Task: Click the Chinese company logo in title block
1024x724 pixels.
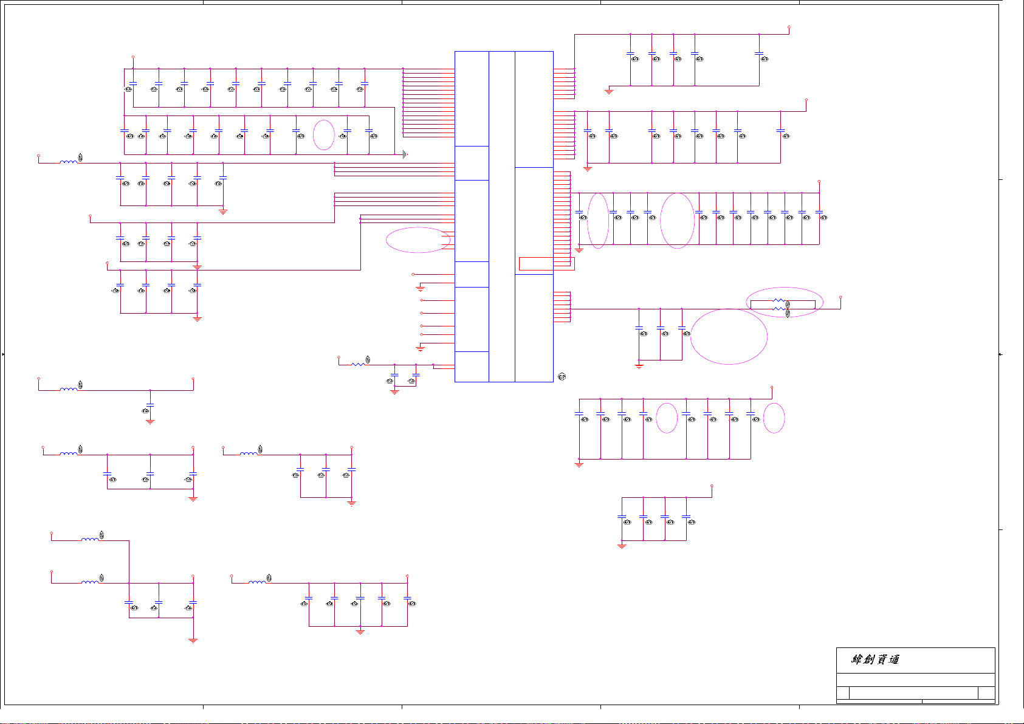Action: [x=875, y=660]
